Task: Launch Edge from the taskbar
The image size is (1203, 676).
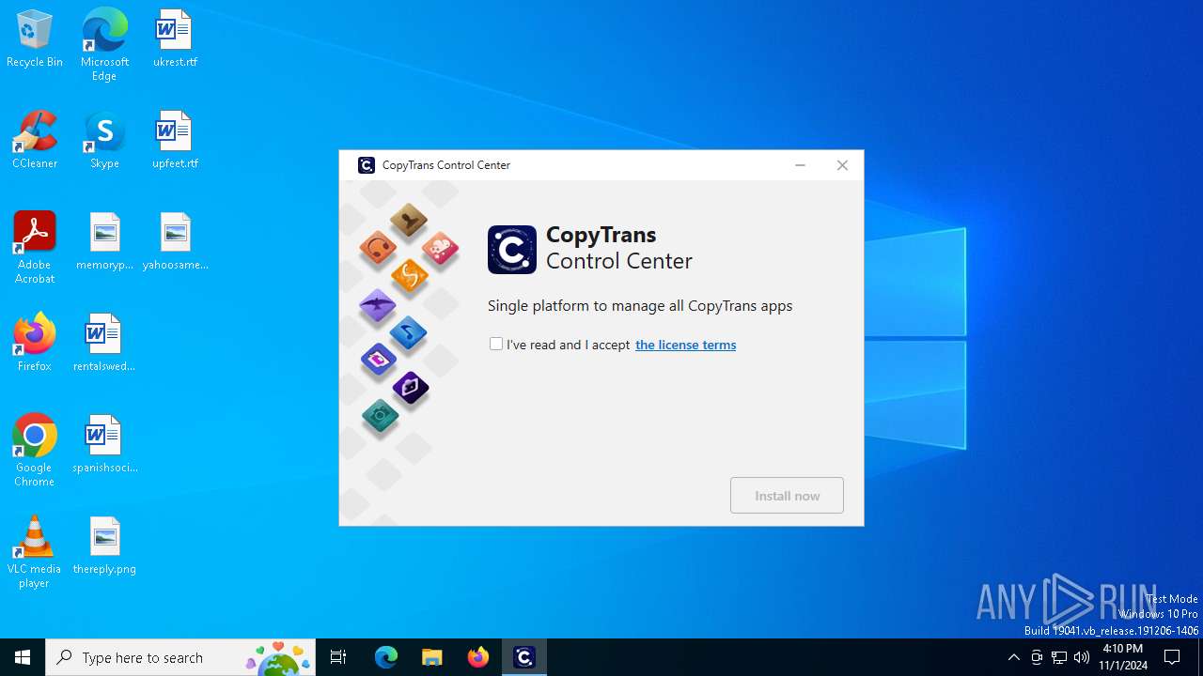Action: [386, 657]
